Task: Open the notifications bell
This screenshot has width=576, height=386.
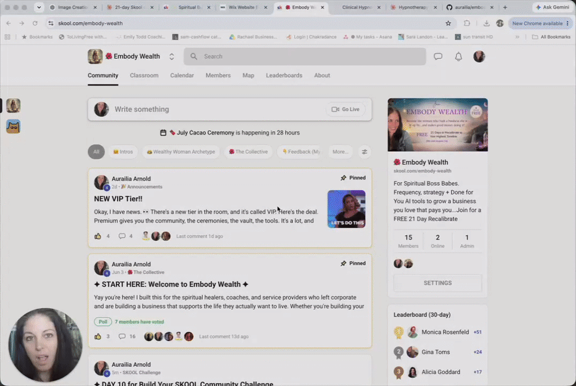Action: 458,57
